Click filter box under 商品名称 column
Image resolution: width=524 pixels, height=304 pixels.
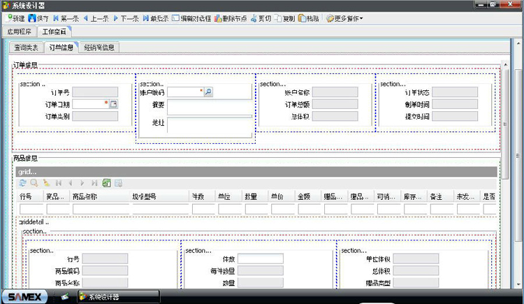101,210
